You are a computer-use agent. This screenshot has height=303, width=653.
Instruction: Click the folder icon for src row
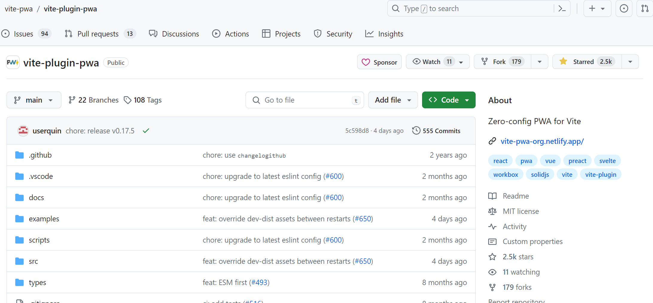pyautogui.click(x=19, y=261)
